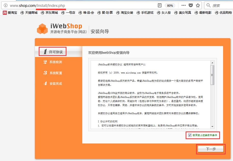Bookmark this page with star icon
The image size is (233, 161).
198,6
